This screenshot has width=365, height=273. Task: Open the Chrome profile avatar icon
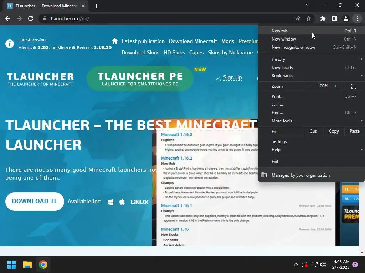[x=346, y=18]
